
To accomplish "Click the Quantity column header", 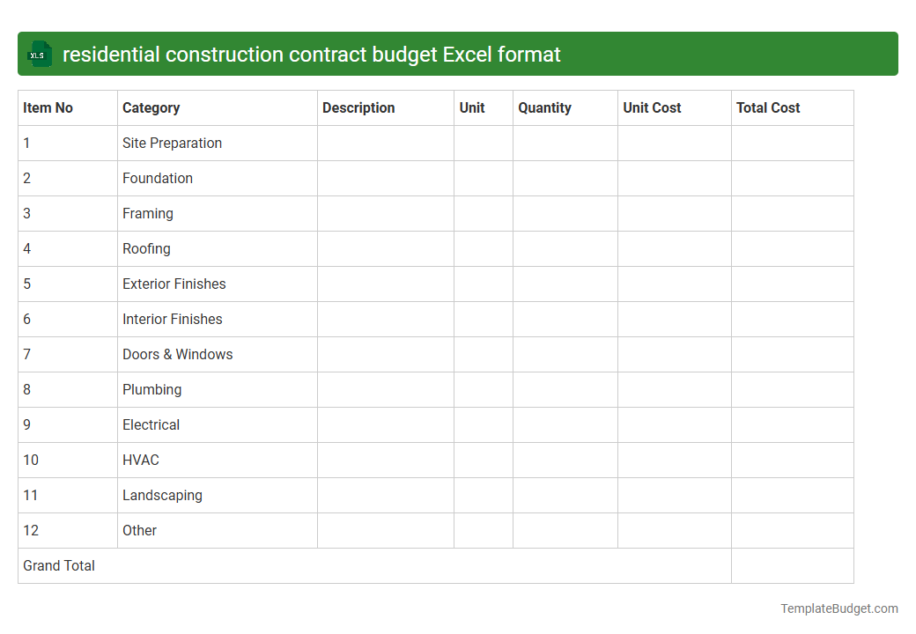I will (544, 107).
